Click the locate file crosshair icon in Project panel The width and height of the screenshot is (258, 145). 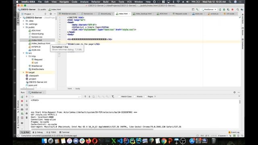[46, 14]
